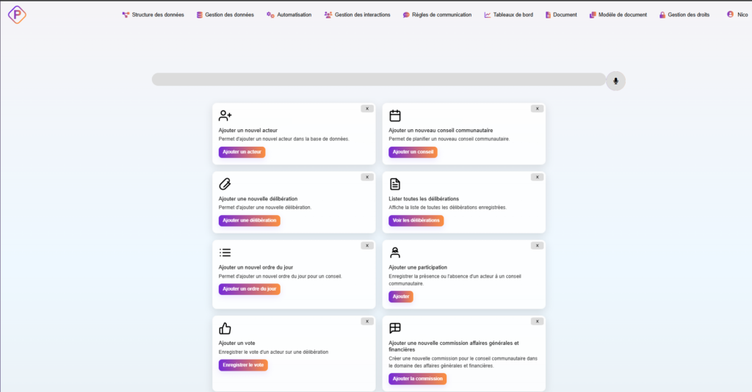The image size is (752, 392).
Task: Click the person icon on the participation card
Action: [x=395, y=253]
